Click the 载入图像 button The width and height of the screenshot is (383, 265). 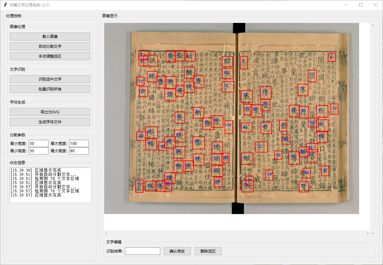click(x=50, y=36)
